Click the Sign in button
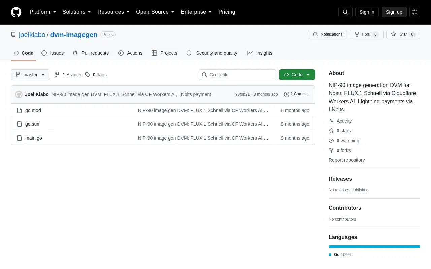The height and width of the screenshot is (269, 431). click(x=367, y=12)
